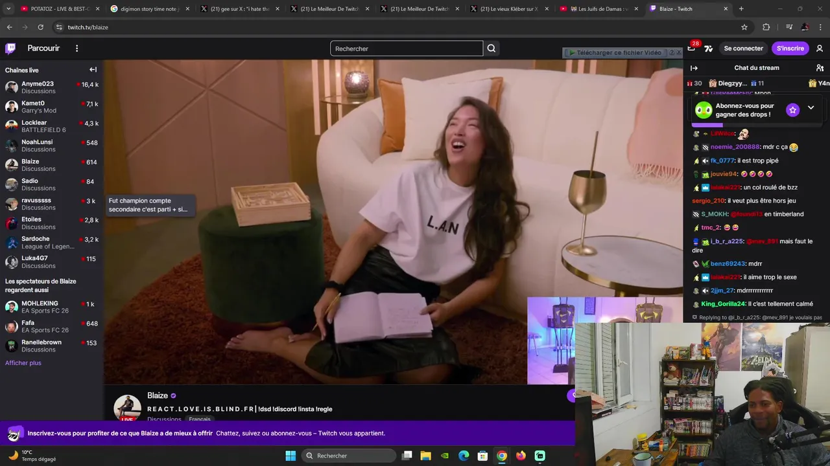Reload the page
This screenshot has width=830, height=466.
pyautogui.click(x=40, y=27)
